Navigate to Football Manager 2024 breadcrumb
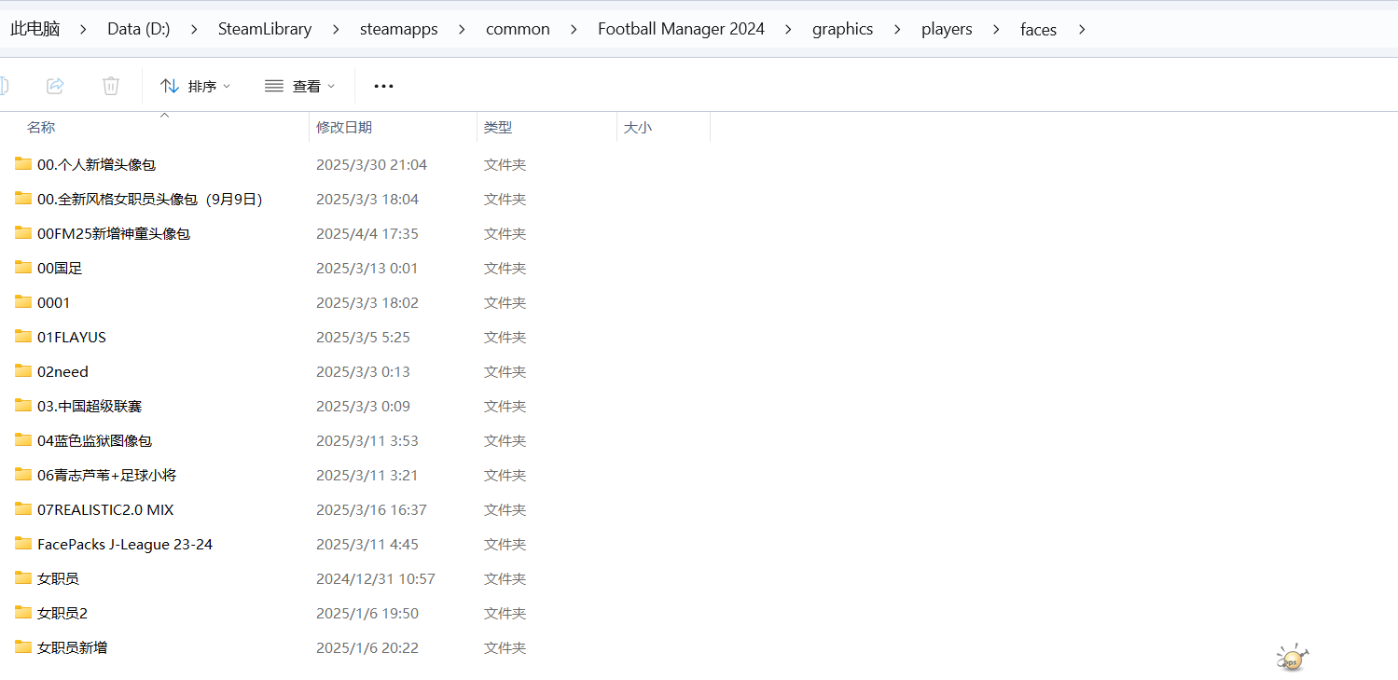 (x=681, y=29)
